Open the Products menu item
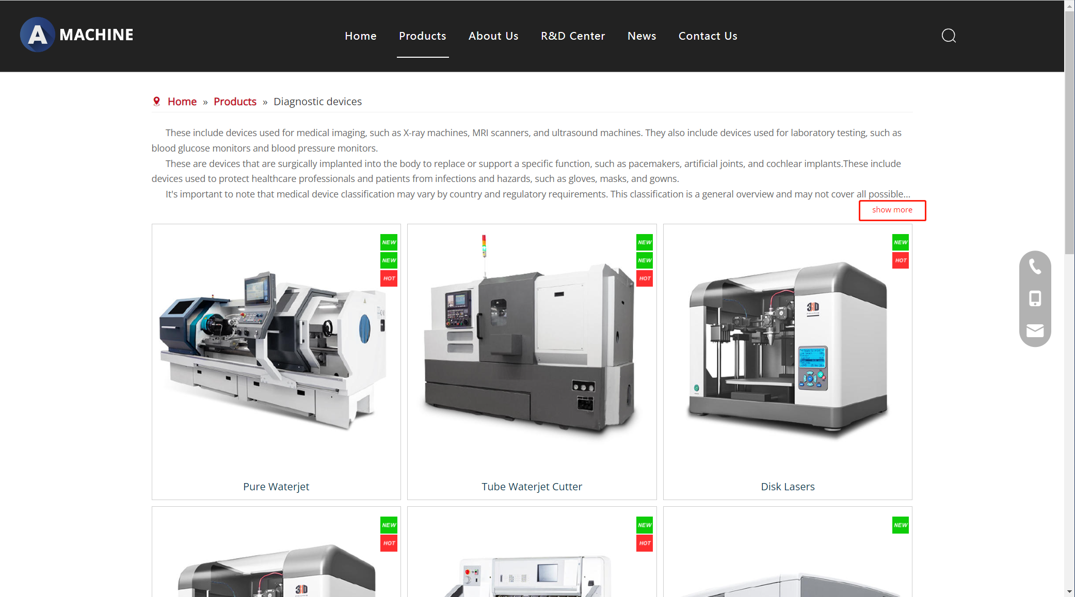This screenshot has width=1075, height=597. click(422, 36)
